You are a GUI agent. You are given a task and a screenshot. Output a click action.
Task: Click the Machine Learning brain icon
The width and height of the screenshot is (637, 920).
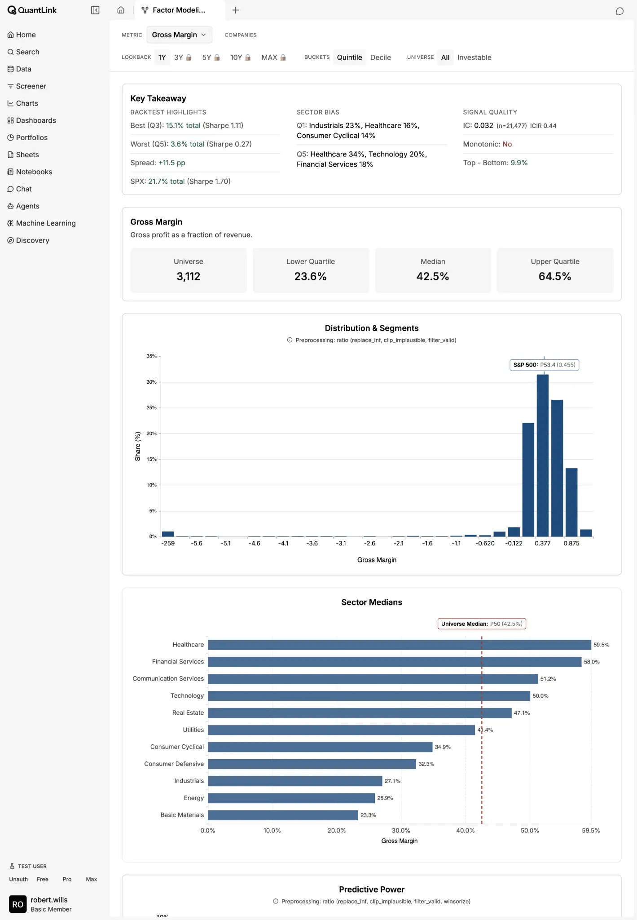(x=11, y=223)
